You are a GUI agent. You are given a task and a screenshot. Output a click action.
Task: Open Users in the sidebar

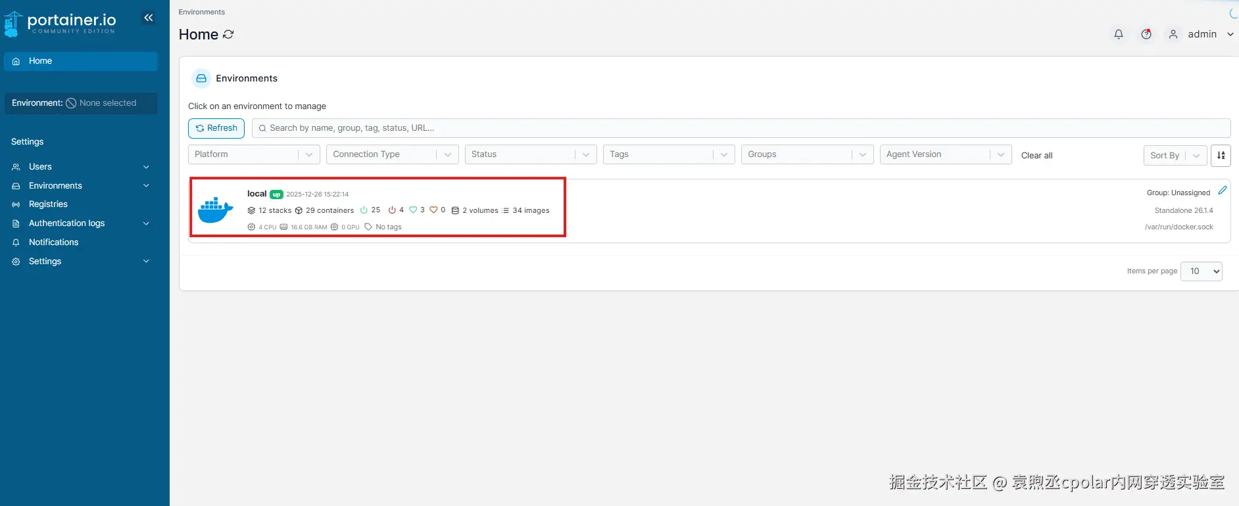point(81,167)
